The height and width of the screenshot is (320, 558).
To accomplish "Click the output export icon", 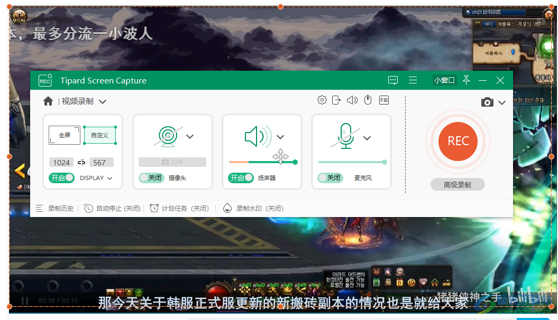I will coord(336,100).
